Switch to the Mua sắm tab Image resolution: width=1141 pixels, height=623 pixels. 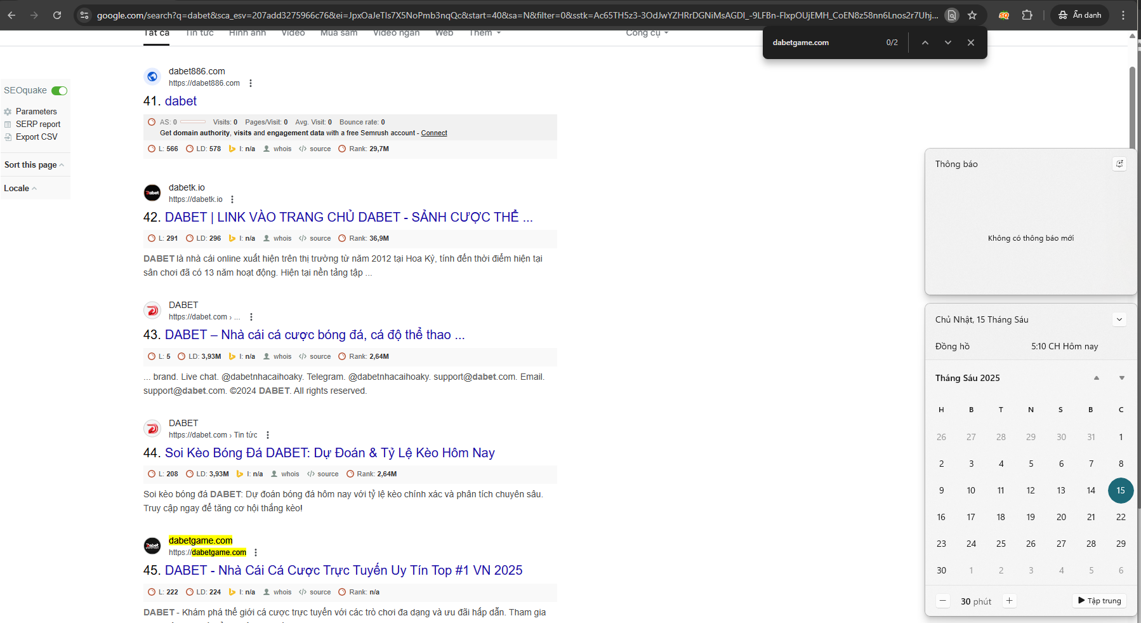click(339, 33)
